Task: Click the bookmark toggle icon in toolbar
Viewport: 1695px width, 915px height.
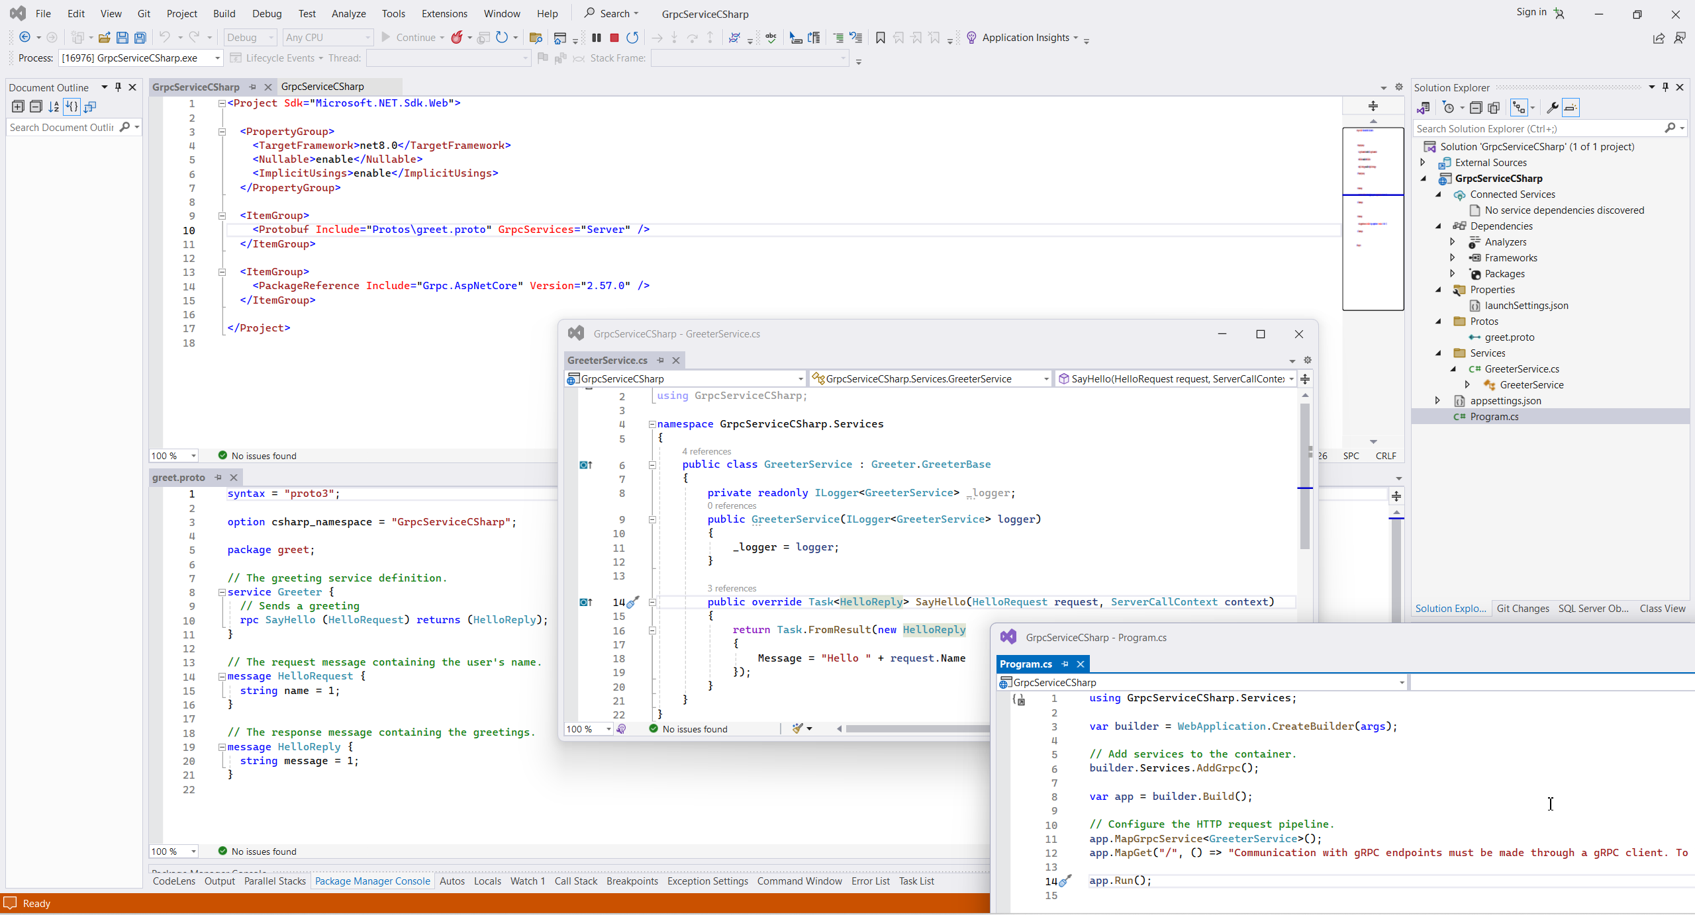Action: (x=880, y=38)
